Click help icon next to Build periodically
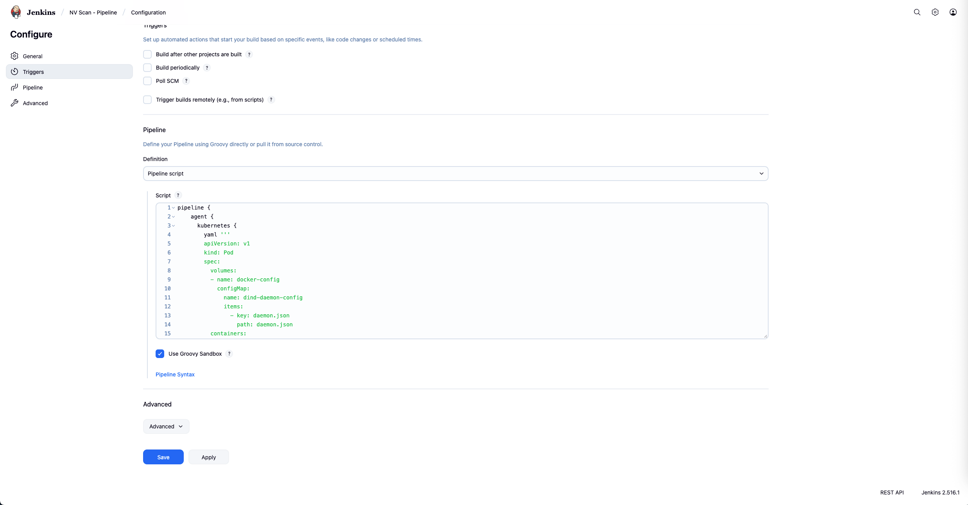The image size is (968, 505). (207, 68)
